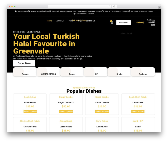Viewport: 168px width, 142px height.
Task: Click the Fri to Sat opening hours text
Action: coord(142,11)
